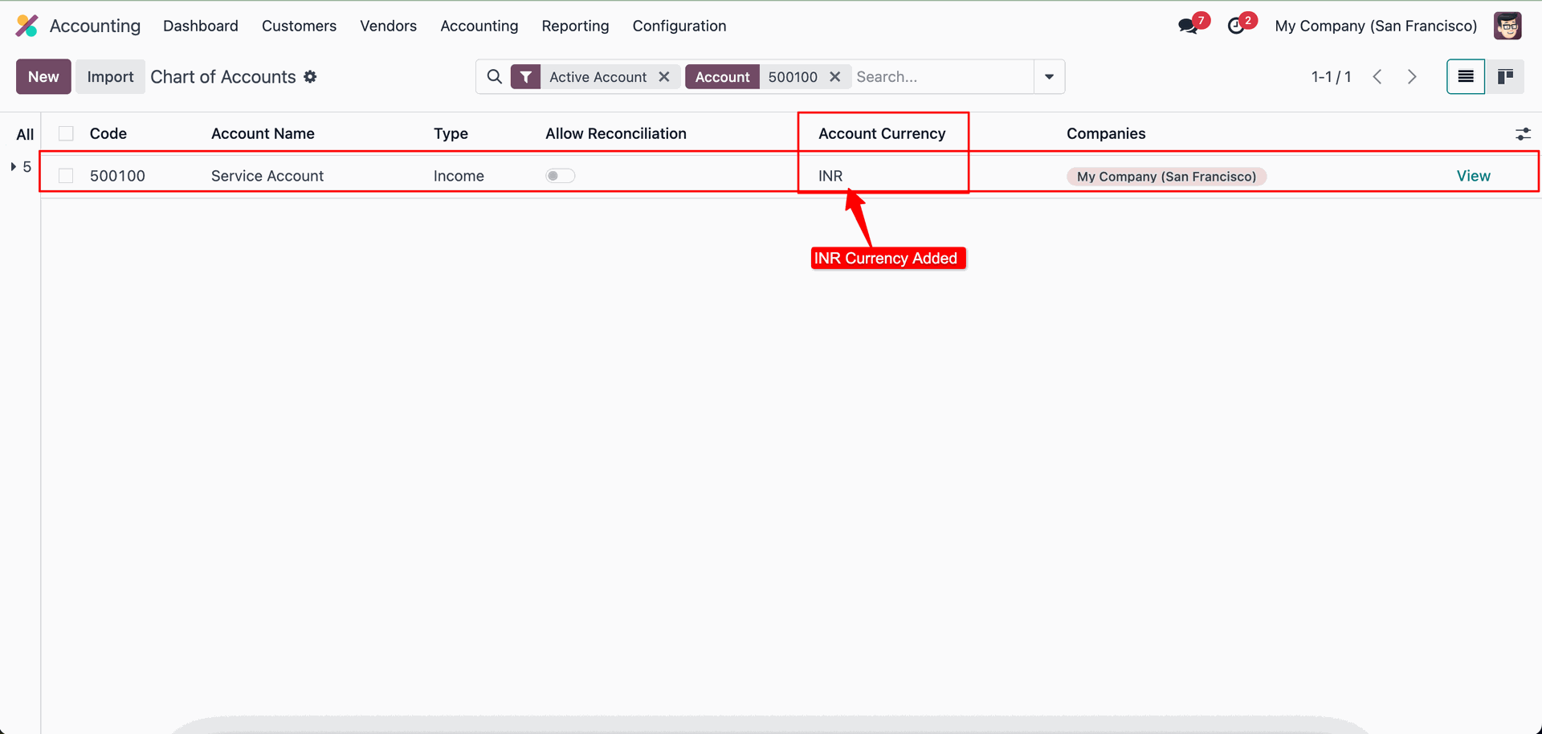This screenshot has height=734, width=1542.
Task: Open the activities clock icon
Action: [1236, 26]
